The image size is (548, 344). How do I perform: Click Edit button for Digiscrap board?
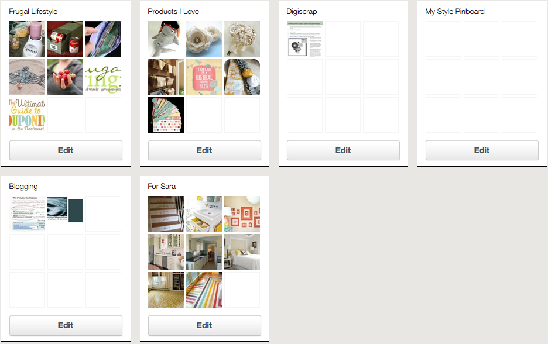(343, 150)
